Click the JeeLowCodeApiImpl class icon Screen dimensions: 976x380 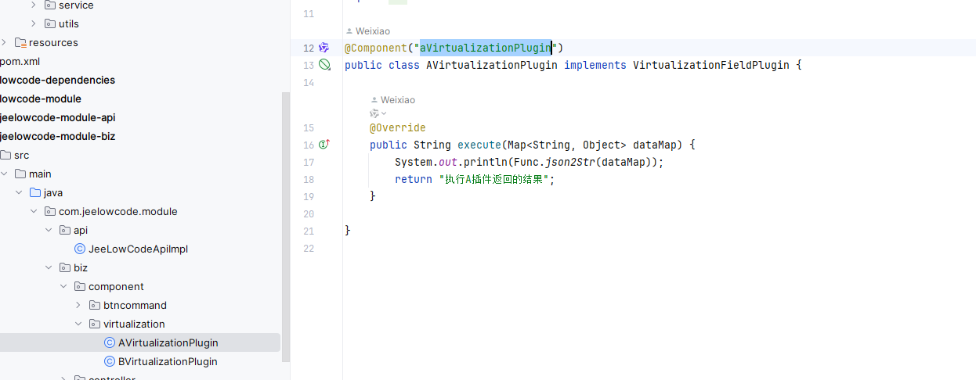(x=80, y=249)
